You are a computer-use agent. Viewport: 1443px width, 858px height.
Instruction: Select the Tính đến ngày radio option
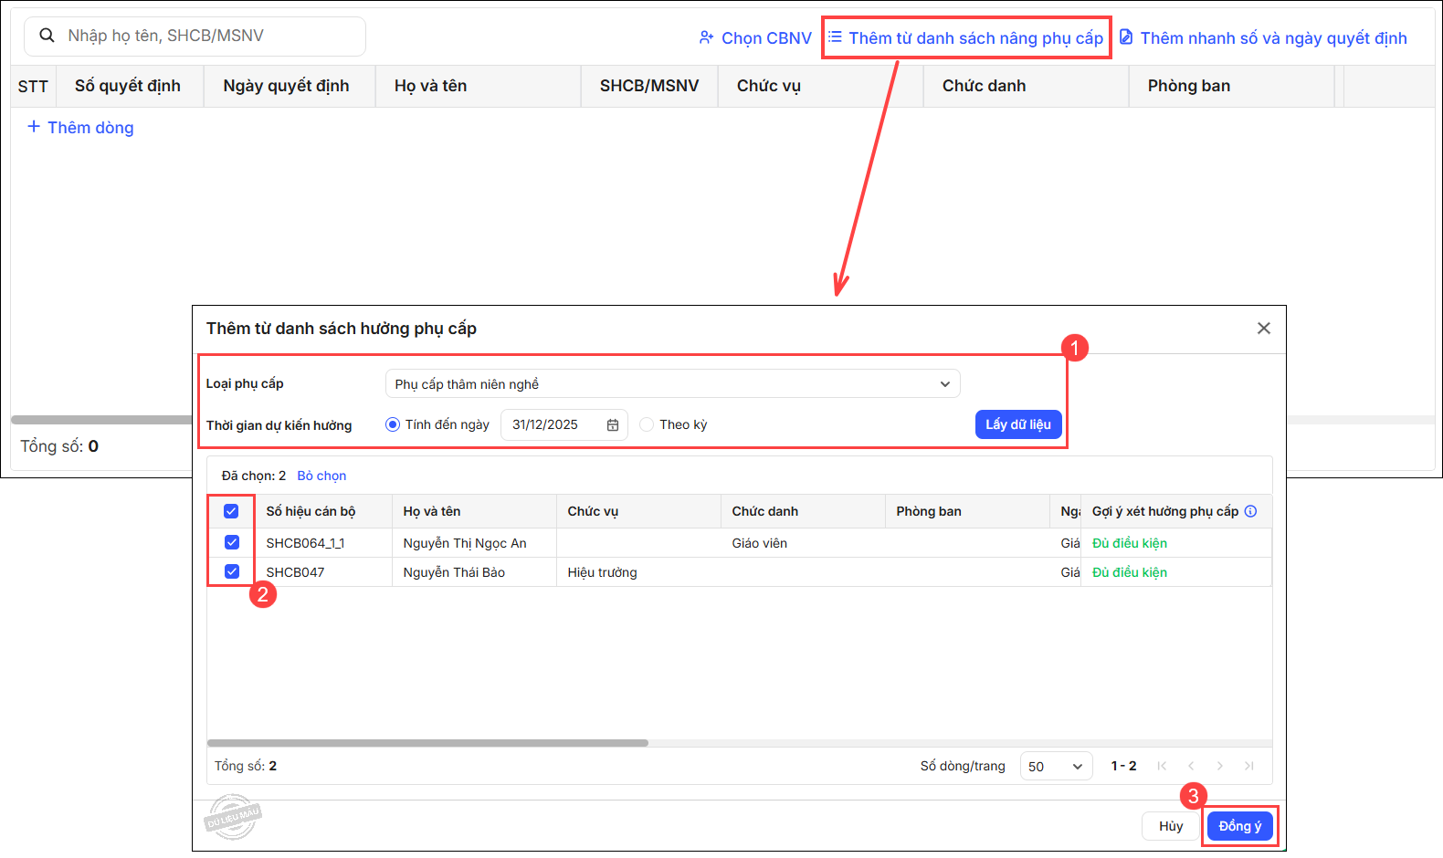pos(393,424)
